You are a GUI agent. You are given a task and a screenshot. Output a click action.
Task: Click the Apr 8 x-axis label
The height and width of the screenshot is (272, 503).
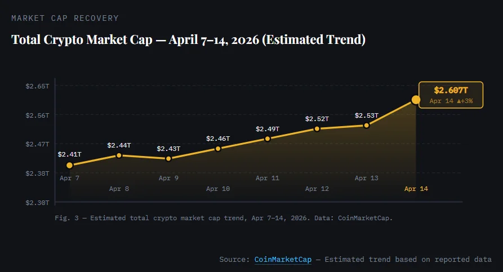(x=119, y=189)
